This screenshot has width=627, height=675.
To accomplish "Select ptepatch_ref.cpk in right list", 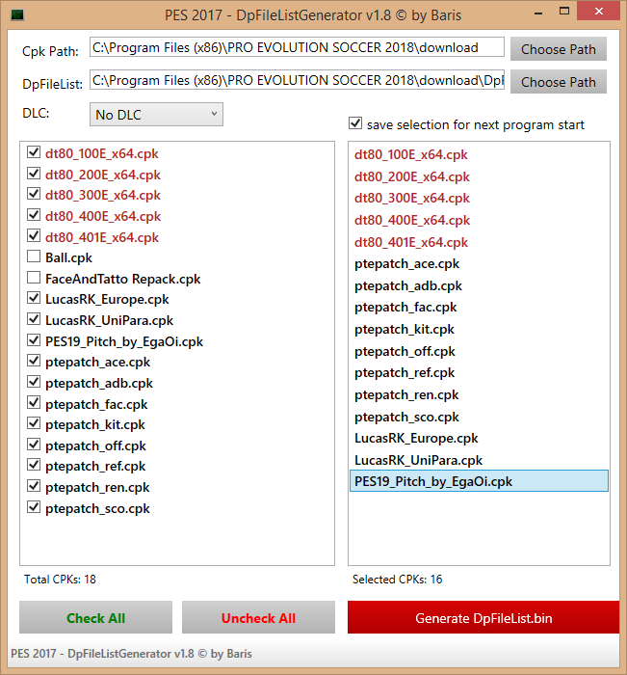I will pos(479,372).
